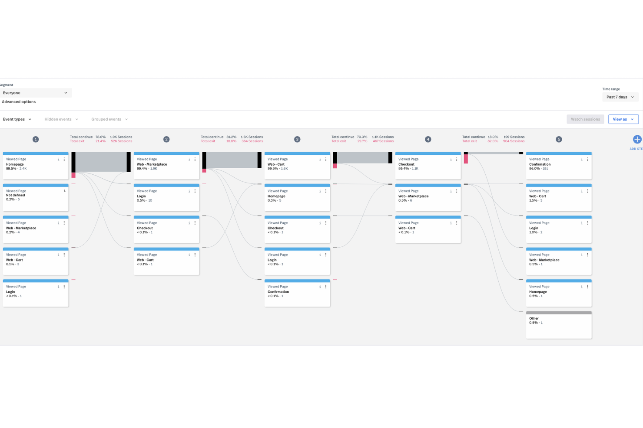Image resolution: width=643 pixels, height=428 pixels.
Task: Click info icon on Checkout card in step 2
Action: pyautogui.click(x=189, y=223)
